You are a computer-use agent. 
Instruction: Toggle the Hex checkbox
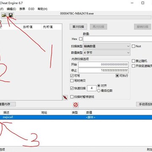pyautogui.click(x=81, y=39)
